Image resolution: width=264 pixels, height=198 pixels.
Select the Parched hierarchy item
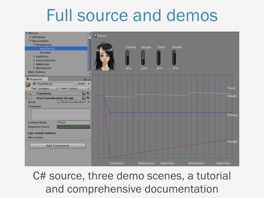coord(45,52)
